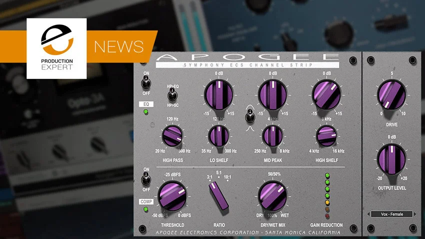Click the COMP label badge

click(x=146, y=201)
